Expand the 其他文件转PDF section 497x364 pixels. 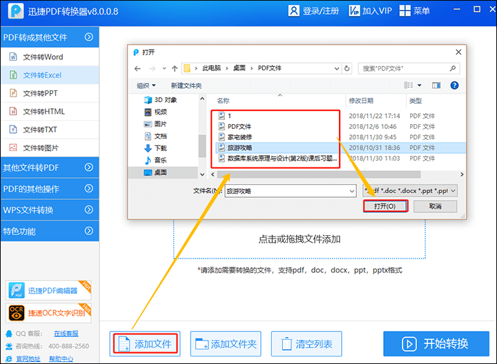[50, 168]
